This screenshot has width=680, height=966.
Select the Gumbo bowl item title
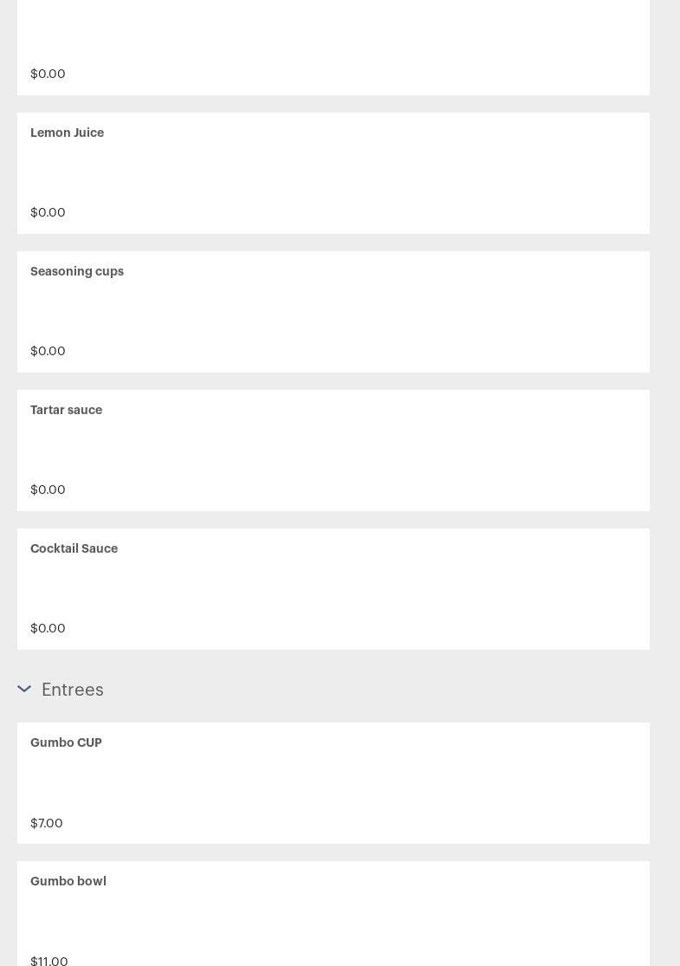(x=68, y=881)
